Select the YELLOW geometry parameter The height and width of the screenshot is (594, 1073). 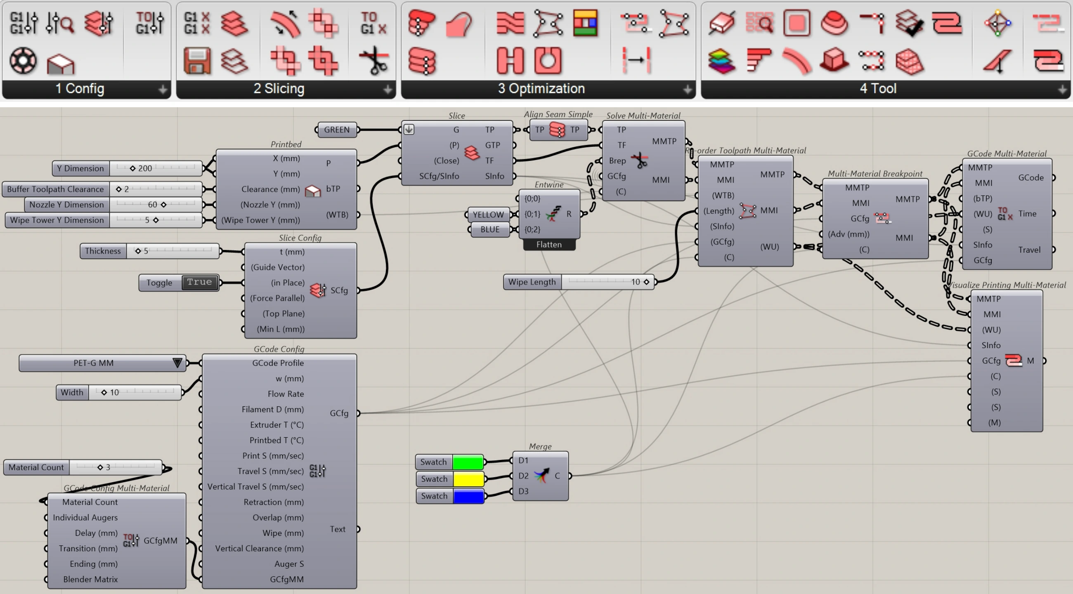[x=488, y=214]
